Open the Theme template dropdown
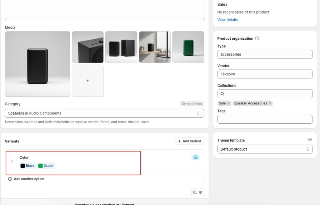This screenshot has height=205, width=320. click(x=265, y=149)
